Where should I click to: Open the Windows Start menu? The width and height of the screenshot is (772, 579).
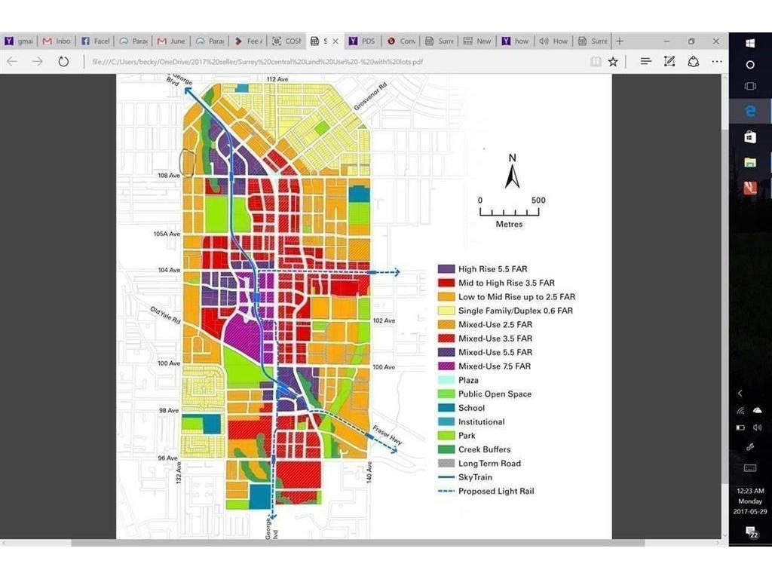750,42
